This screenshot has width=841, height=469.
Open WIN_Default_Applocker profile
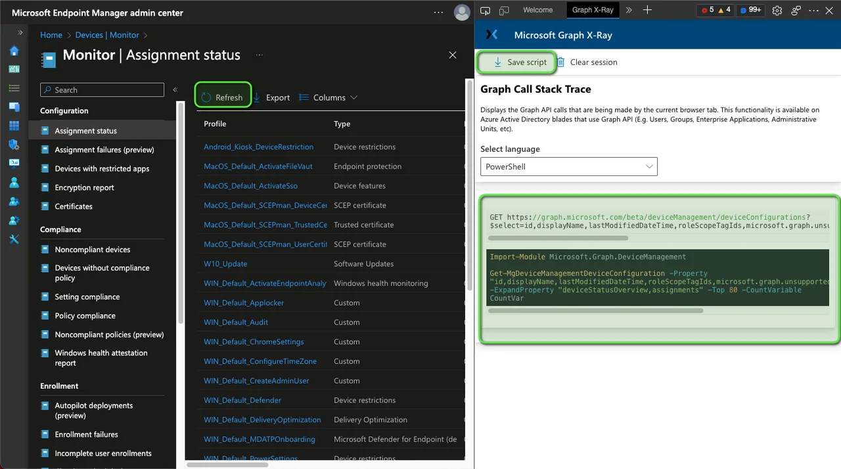point(244,303)
